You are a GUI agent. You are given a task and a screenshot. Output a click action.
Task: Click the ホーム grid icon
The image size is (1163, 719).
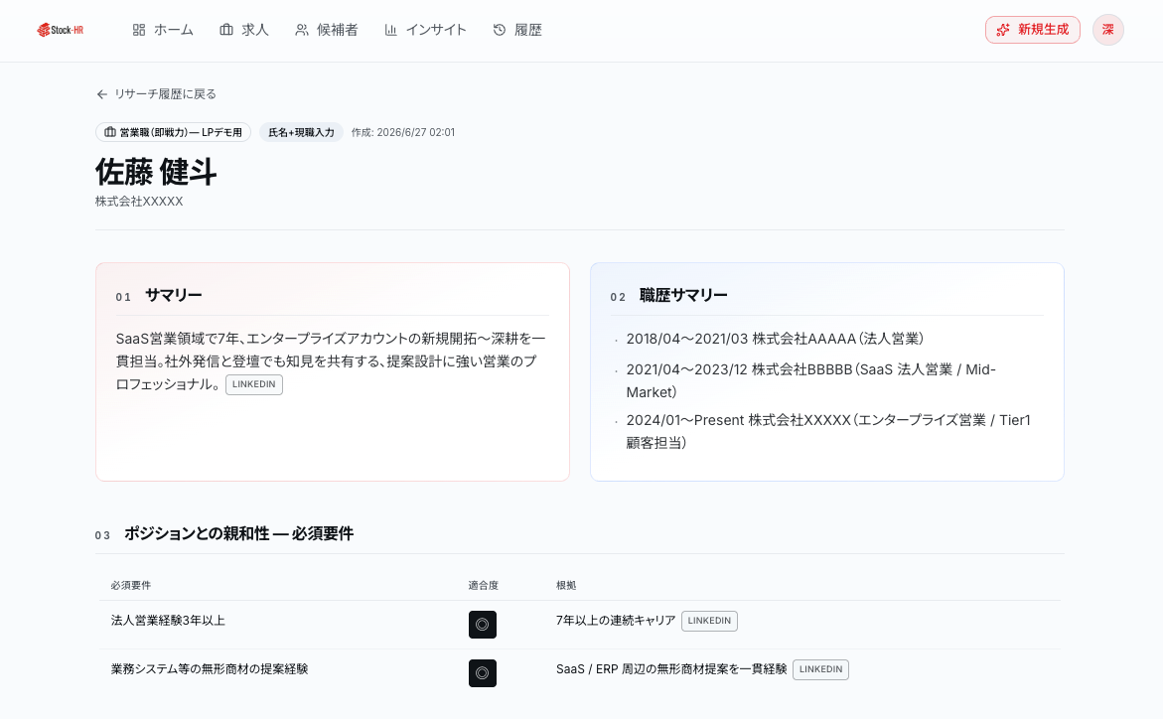pyautogui.click(x=139, y=30)
